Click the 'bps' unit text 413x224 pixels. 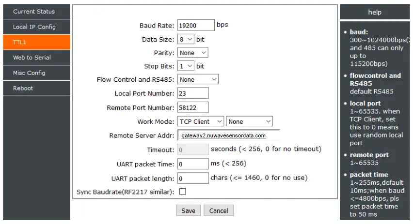222,25
